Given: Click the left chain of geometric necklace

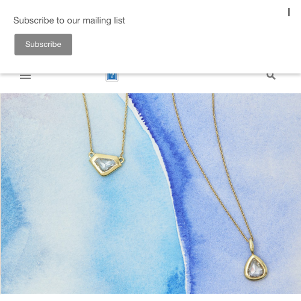Looking at the screenshot, I should pyautogui.click(x=88, y=123).
